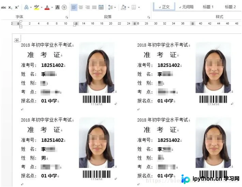
Task: Apply yellow text highlight color
Action: [x=36, y=7]
